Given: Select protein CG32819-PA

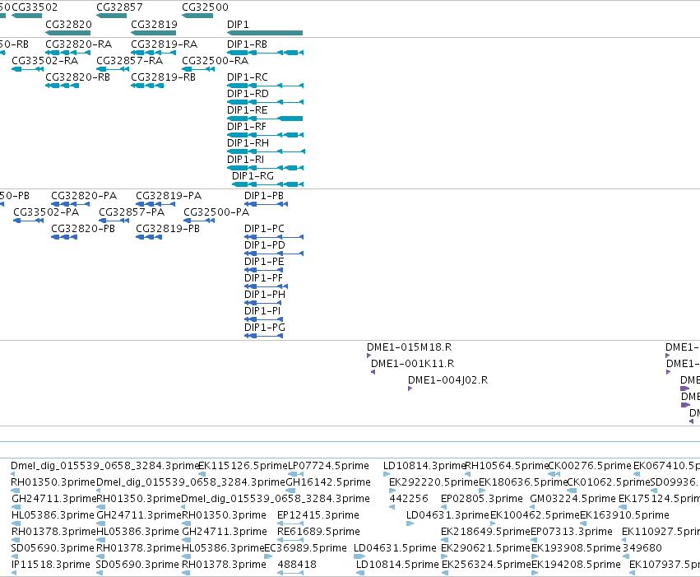Looking at the screenshot, I should 155,204.
